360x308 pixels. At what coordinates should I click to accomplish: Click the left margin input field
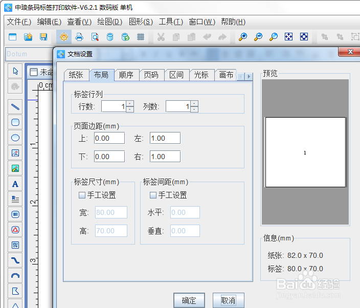pyautogui.click(x=165, y=138)
